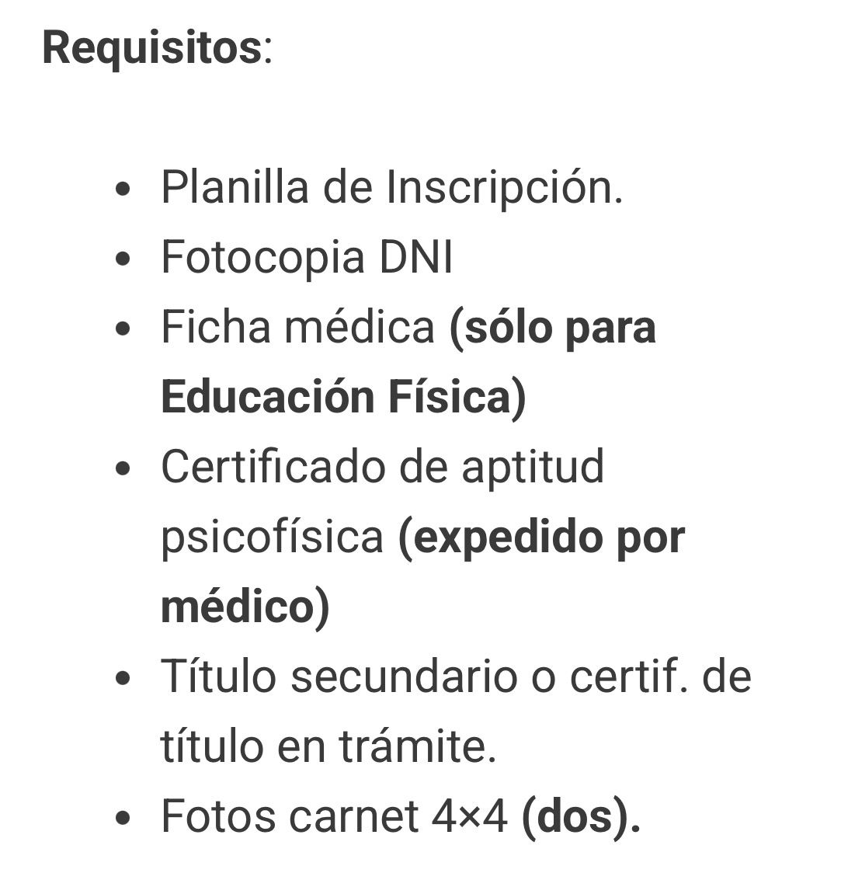Click the bullet before "Planilla de Inscripción"
848x880 pixels.
[x=123, y=189]
